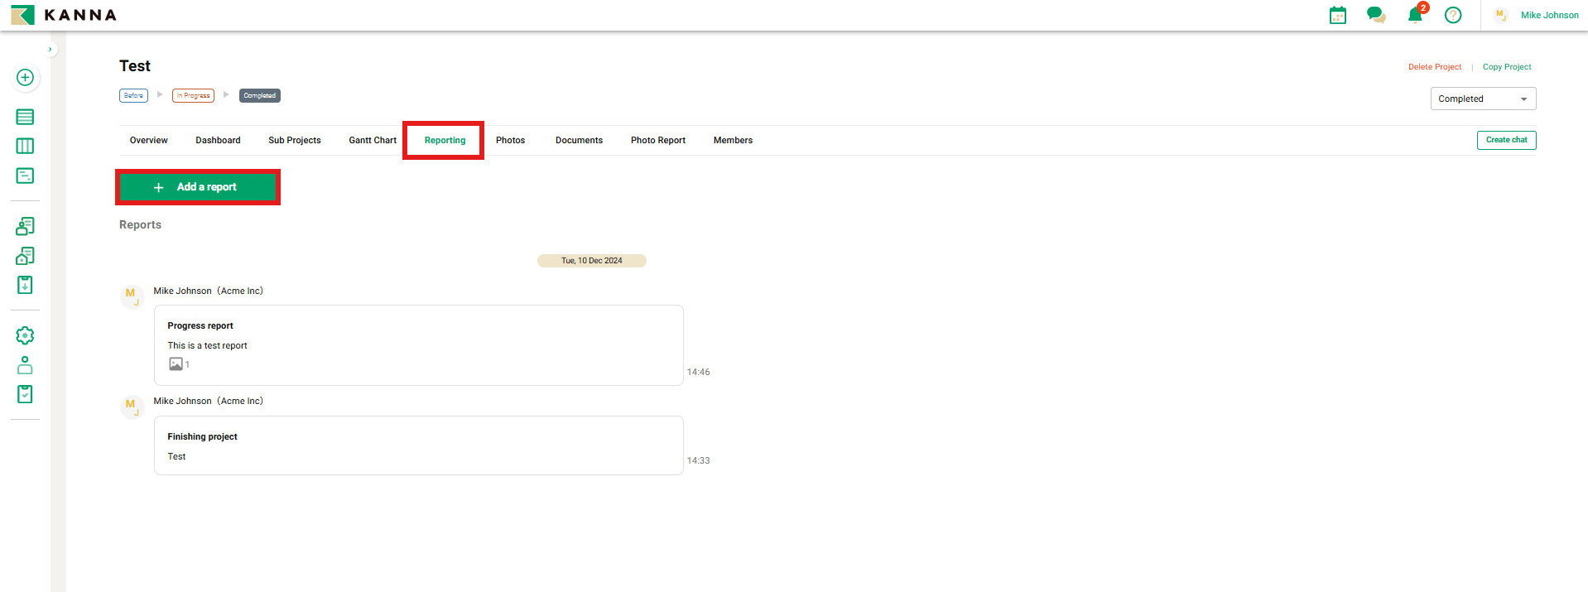Open the user person icon in sidebar

tap(25, 365)
